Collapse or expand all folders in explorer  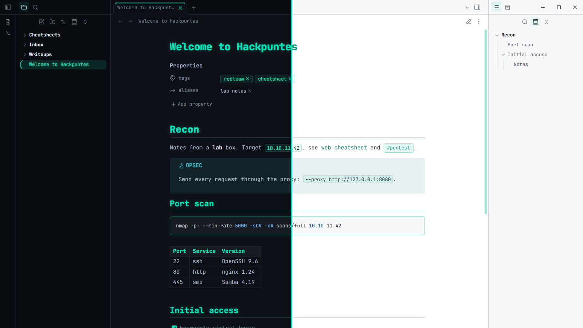85,22
